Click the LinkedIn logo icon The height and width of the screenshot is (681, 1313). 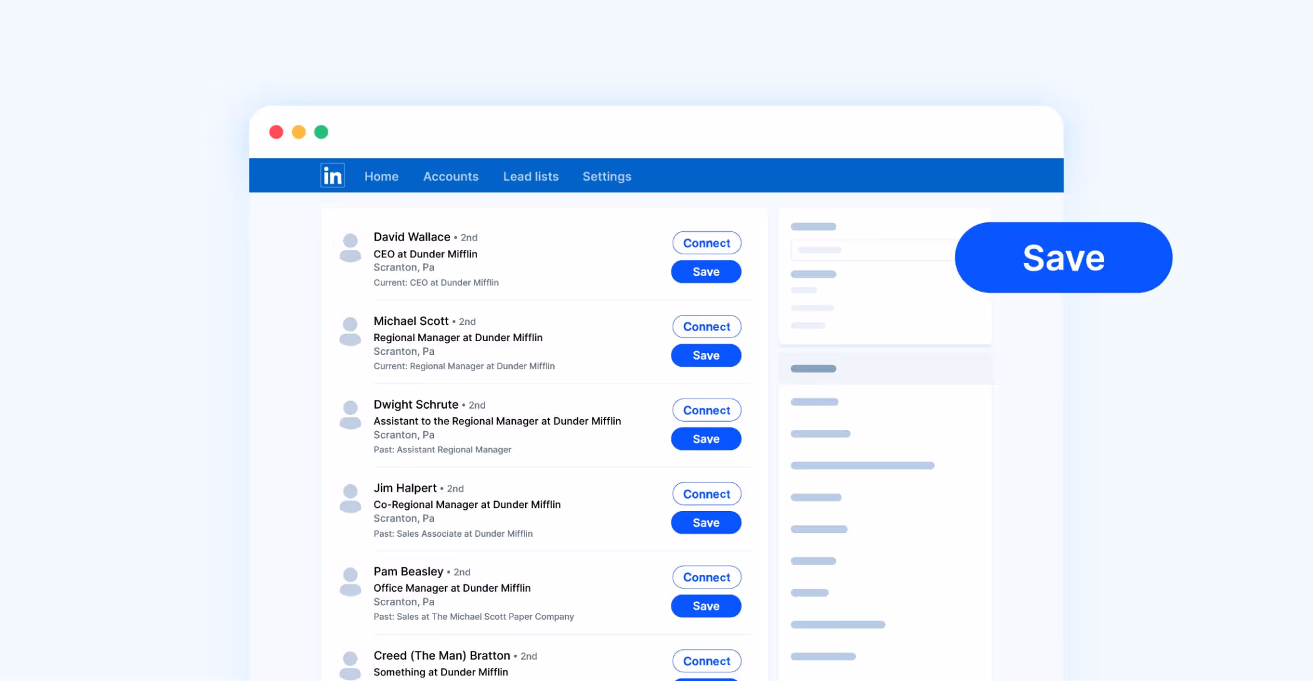click(332, 176)
